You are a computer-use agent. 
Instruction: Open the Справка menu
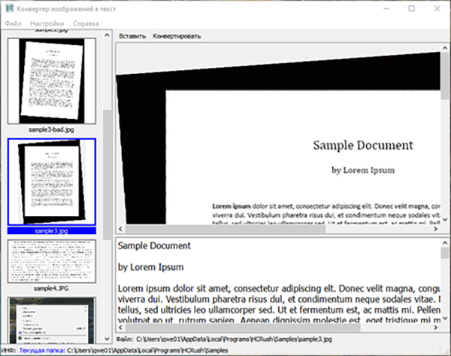pos(86,23)
